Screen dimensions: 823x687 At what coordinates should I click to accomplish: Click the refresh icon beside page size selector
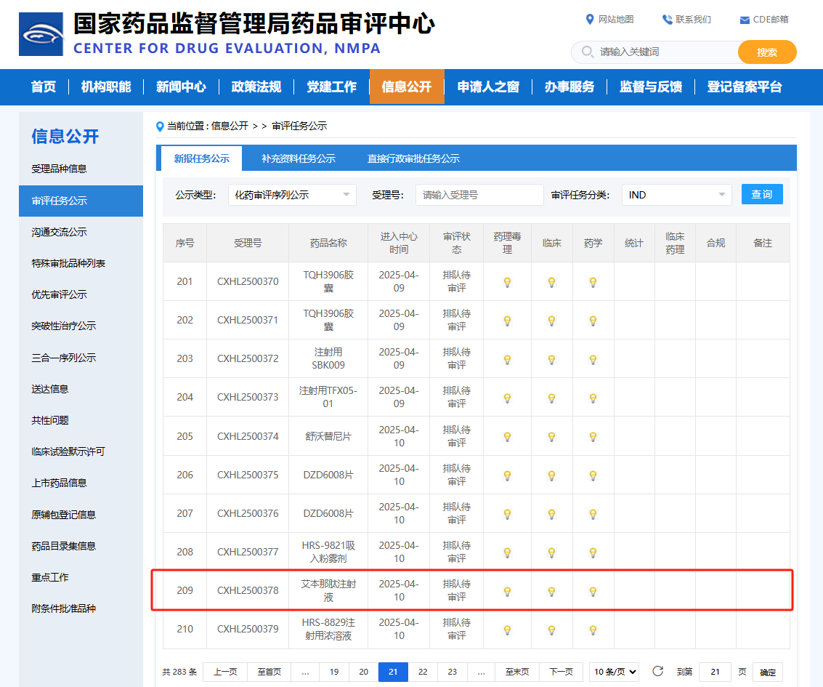[x=657, y=671]
